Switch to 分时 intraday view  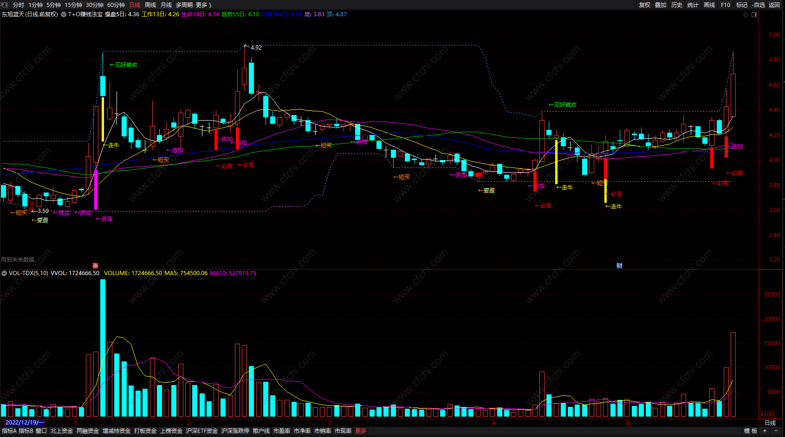pos(19,5)
